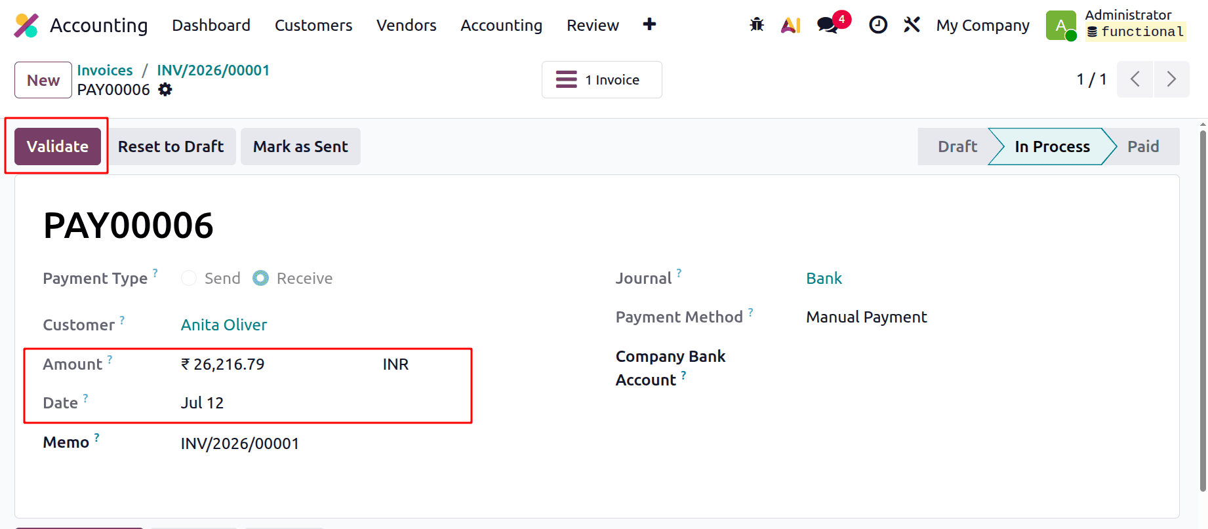Show help tooltip for Payment Type

(155, 272)
